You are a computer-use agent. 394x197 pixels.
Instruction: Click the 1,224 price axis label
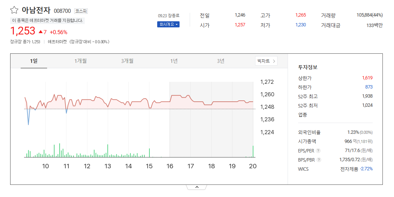coord(267,132)
